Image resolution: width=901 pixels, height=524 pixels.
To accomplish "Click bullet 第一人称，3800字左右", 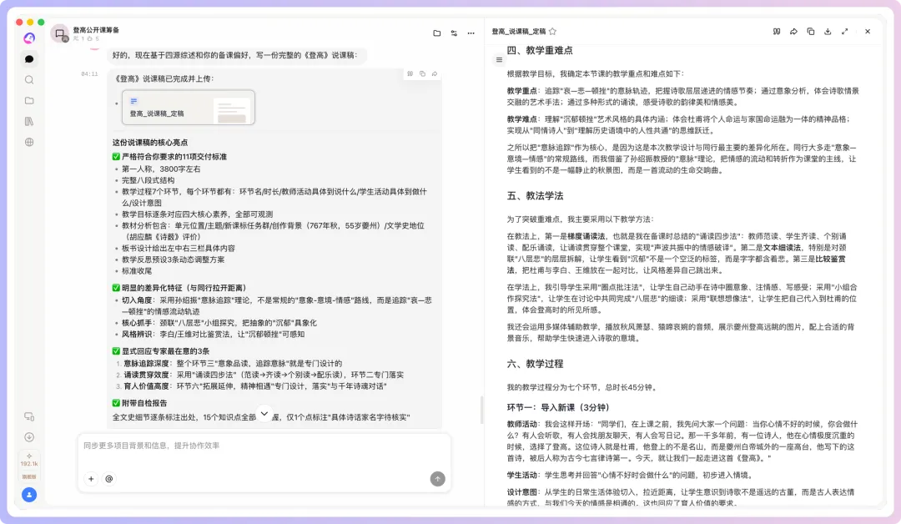I will click(x=161, y=169).
